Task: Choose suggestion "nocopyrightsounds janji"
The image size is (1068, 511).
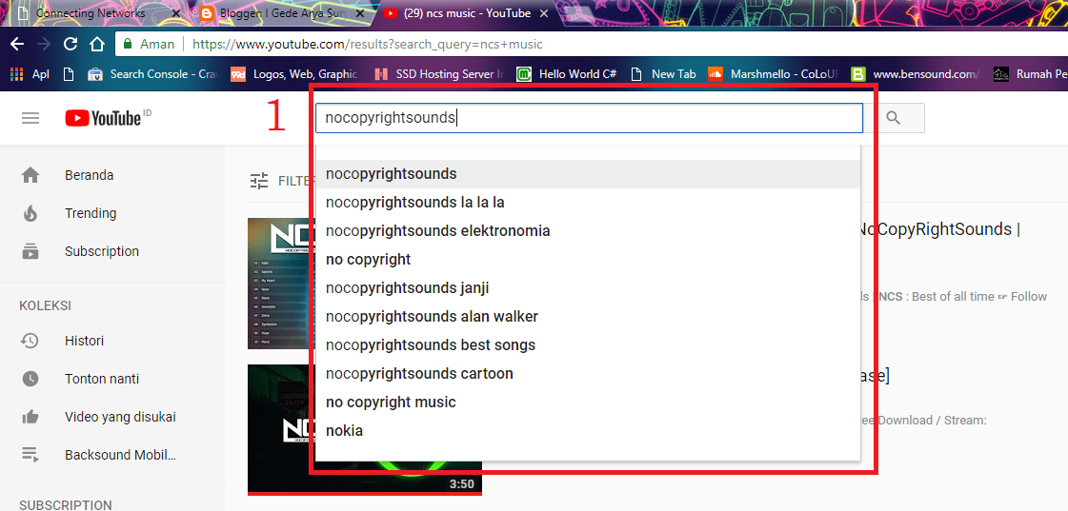Action: pos(588,288)
